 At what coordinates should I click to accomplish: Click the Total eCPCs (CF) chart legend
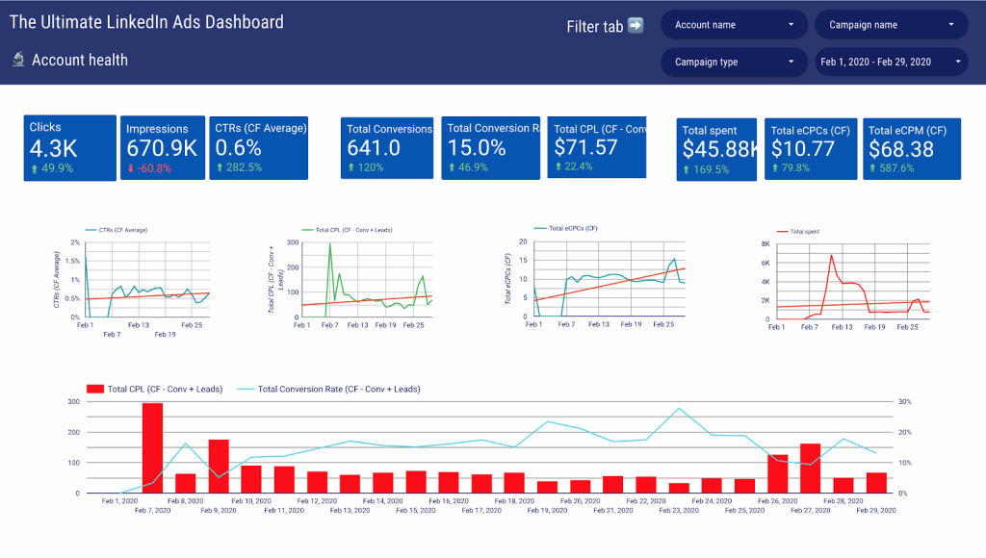coord(566,228)
